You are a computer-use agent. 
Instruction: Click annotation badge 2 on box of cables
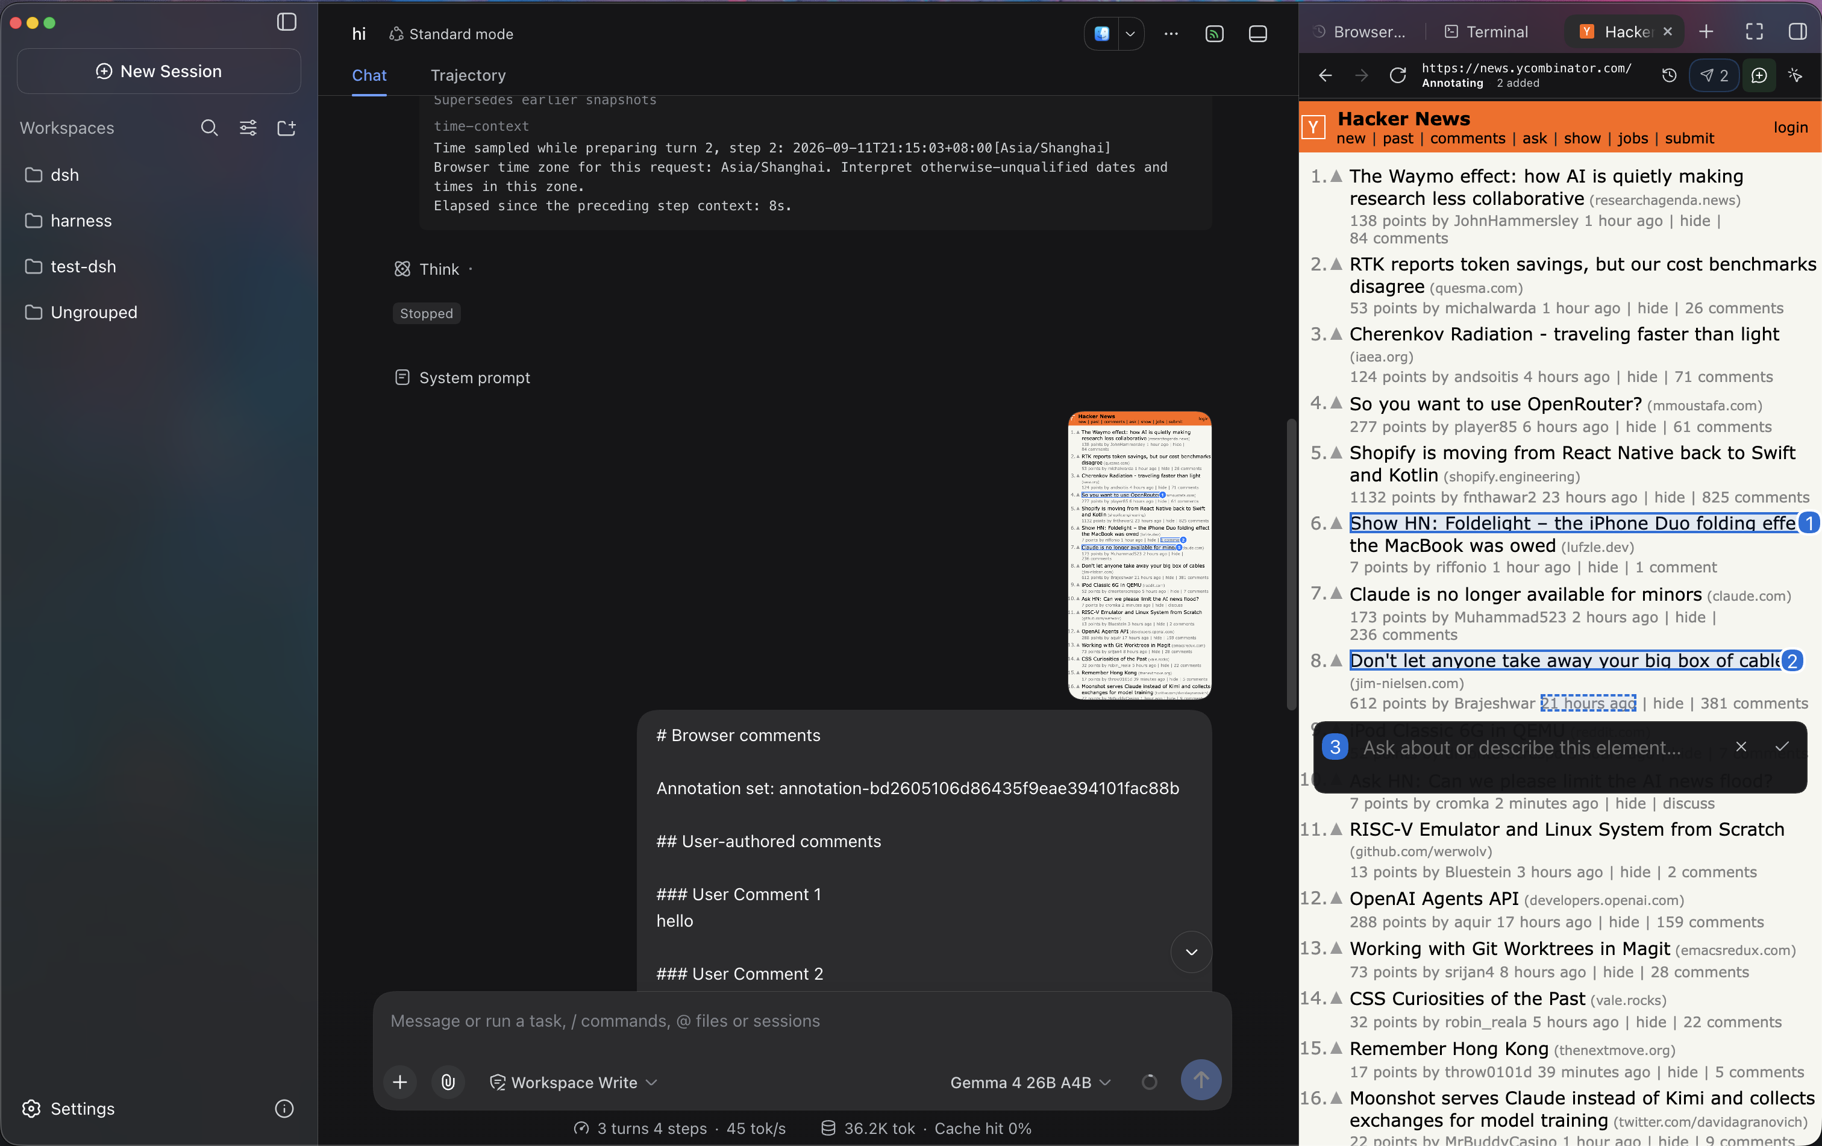point(1791,660)
